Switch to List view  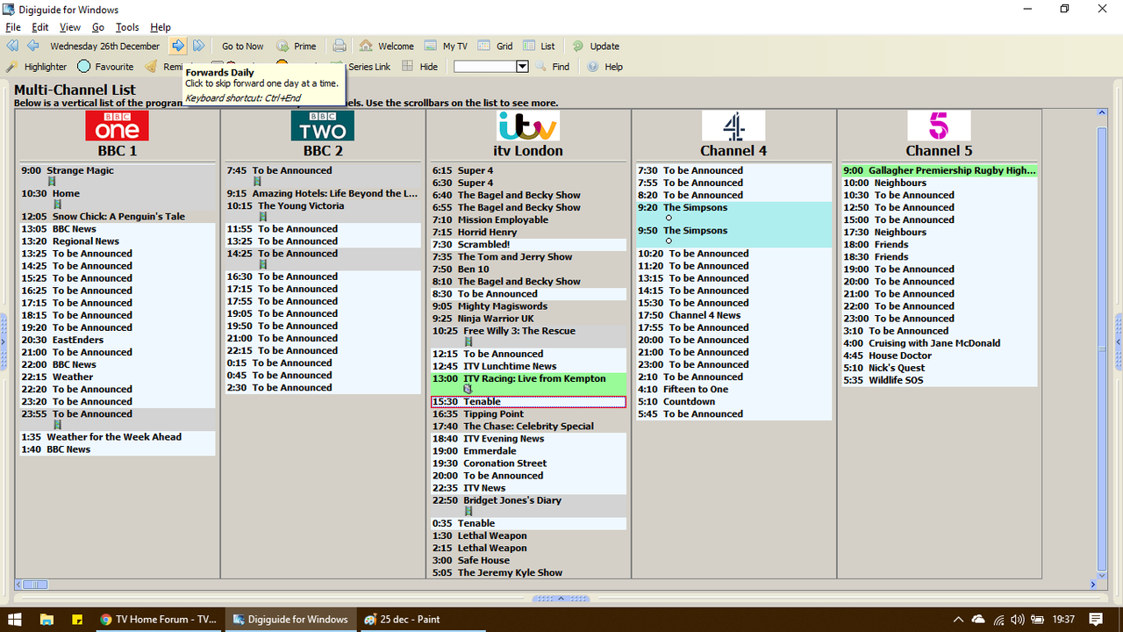540,47
